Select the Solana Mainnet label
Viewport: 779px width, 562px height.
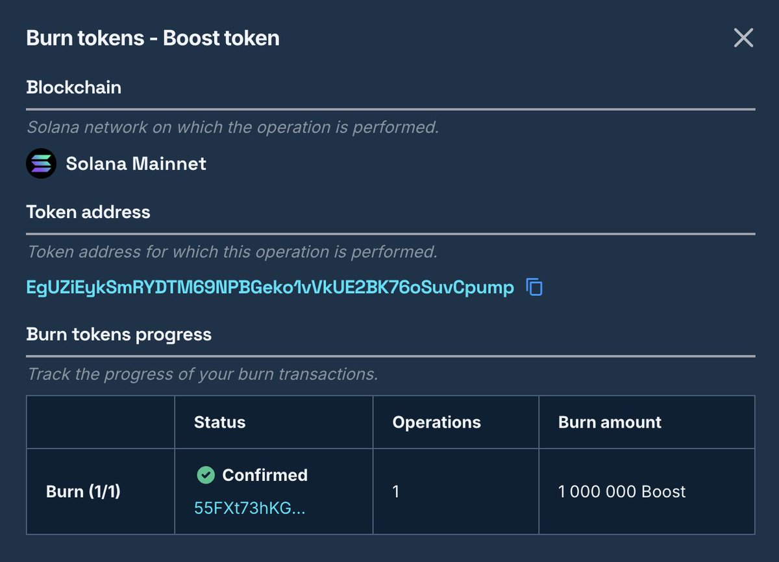pyautogui.click(x=136, y=164)
